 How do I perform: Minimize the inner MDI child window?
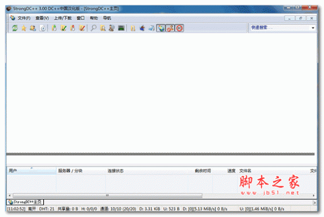click(x=289, y=18)
